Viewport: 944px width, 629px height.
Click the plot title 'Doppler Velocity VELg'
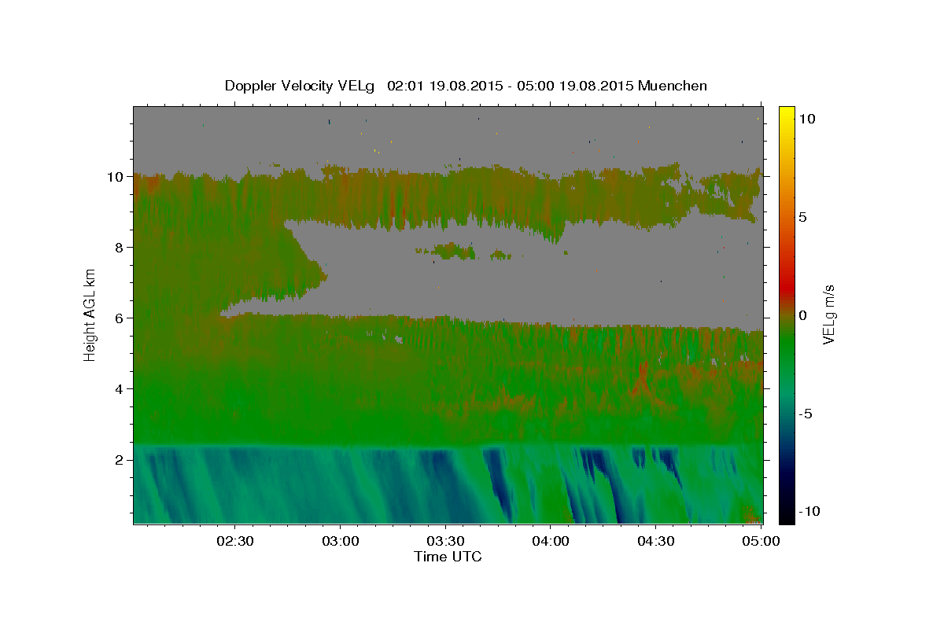tap(301, 86)
